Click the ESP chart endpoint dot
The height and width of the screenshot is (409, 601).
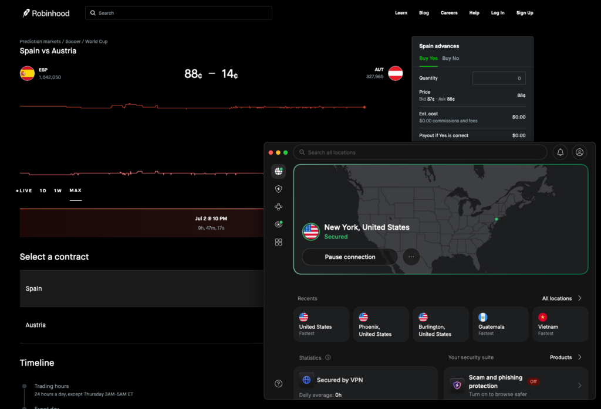(364, 107)
